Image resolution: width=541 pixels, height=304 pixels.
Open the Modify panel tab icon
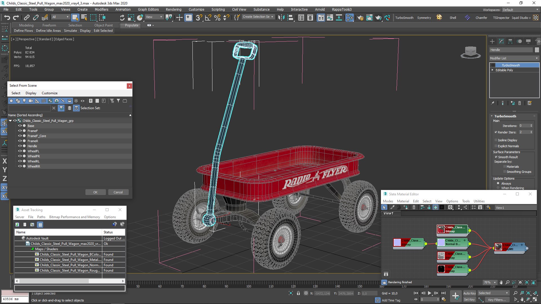[501, 41]
